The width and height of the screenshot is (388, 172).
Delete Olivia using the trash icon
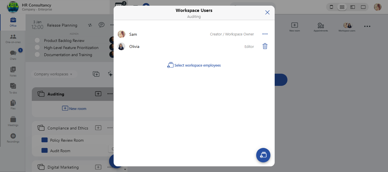coord(265,46)
